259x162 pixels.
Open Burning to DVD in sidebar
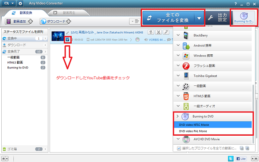[x=18, y=68]
